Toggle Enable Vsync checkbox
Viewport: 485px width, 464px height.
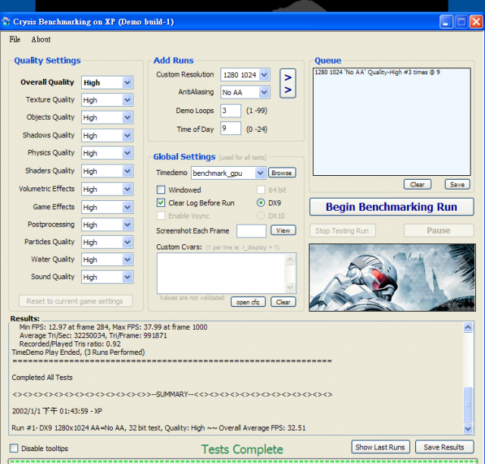[x=161, y=215]
